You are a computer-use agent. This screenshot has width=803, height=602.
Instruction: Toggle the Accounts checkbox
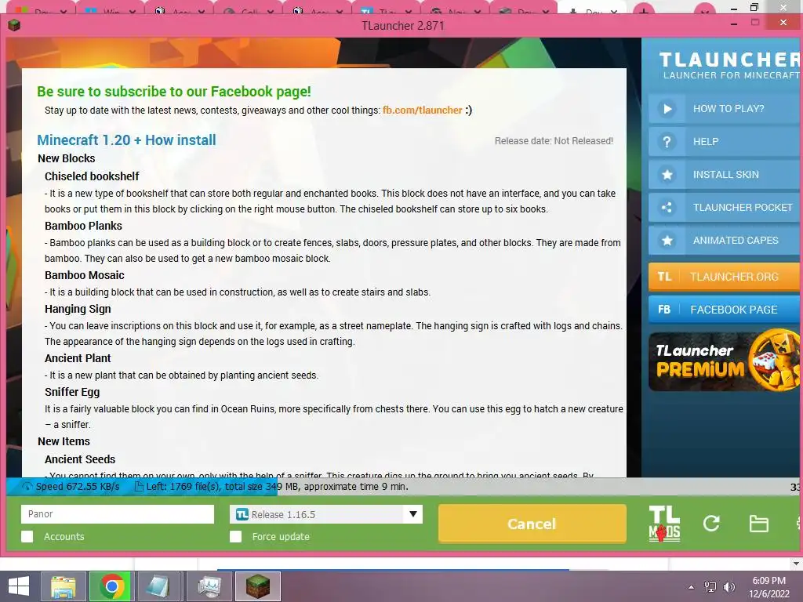point(27,536)
